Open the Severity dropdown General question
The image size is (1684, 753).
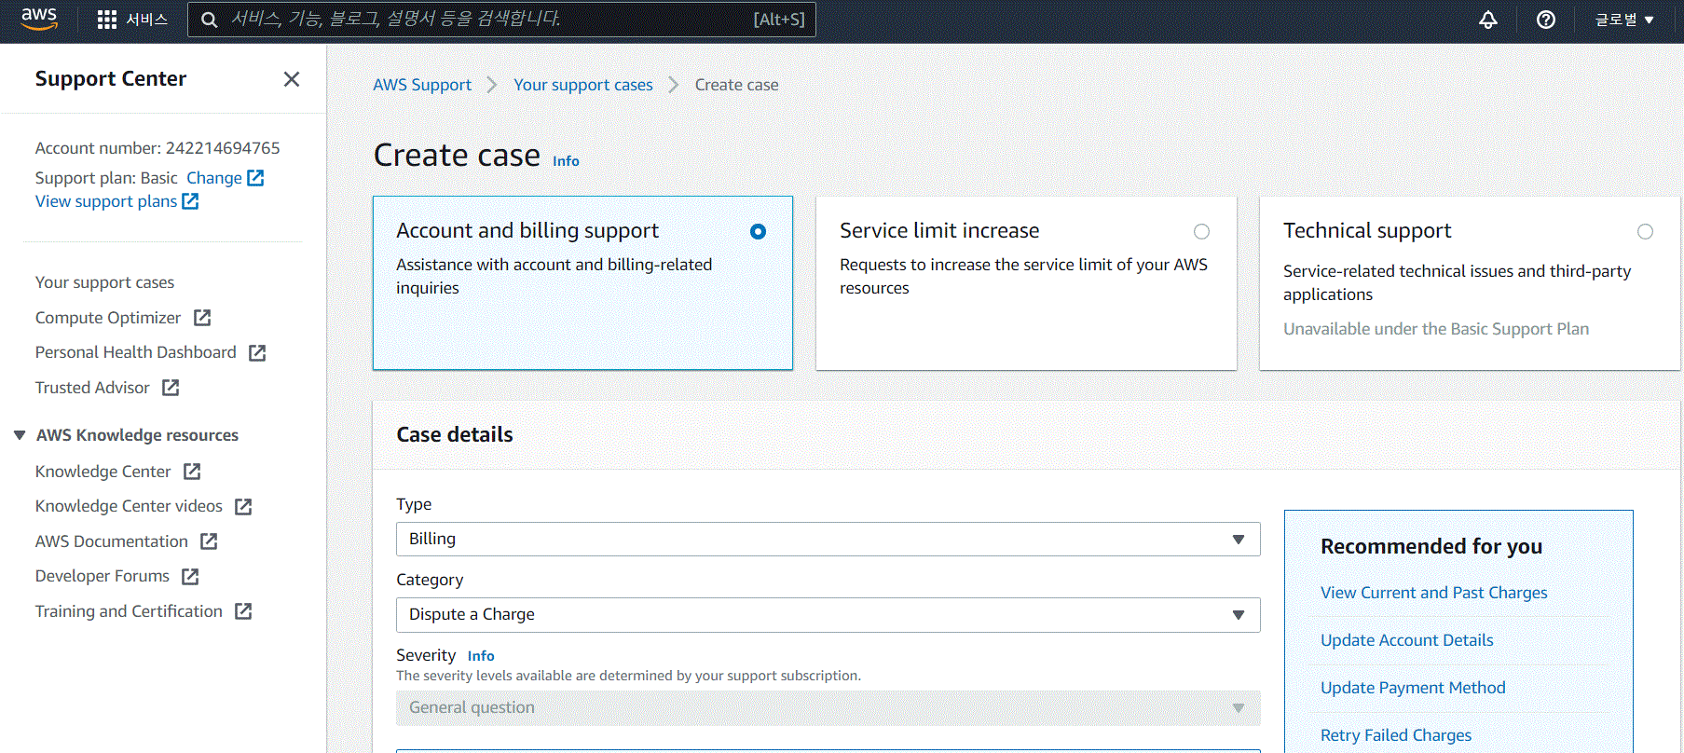point(828,707)
